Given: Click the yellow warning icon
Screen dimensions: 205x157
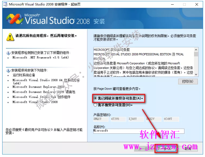Looking at the screenshot, I should pos(10,37).
